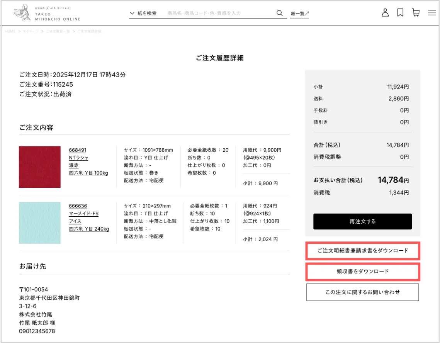Click the red NTラシャ paper swatch
440x343 pixels.
40,167
